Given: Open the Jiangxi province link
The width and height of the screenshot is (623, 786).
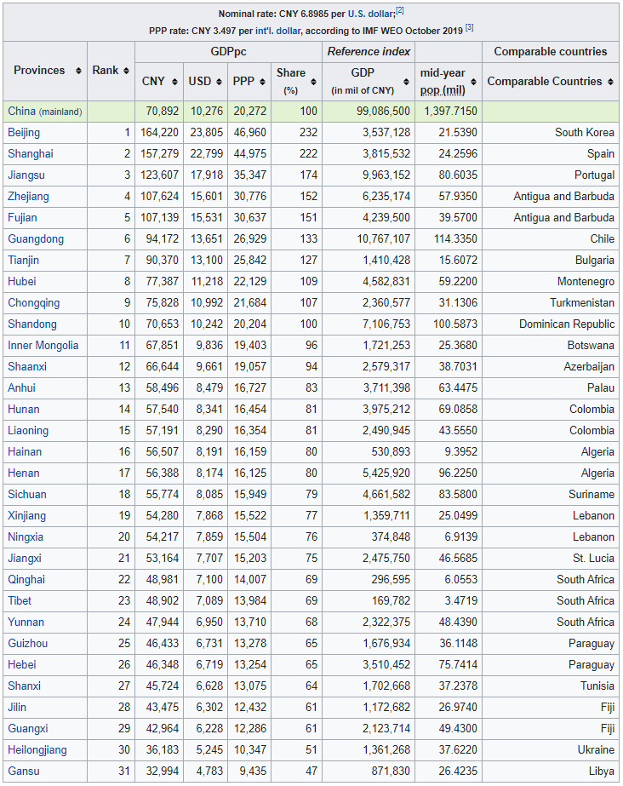Looking at the screenshot, I should (x=25, y=559).
